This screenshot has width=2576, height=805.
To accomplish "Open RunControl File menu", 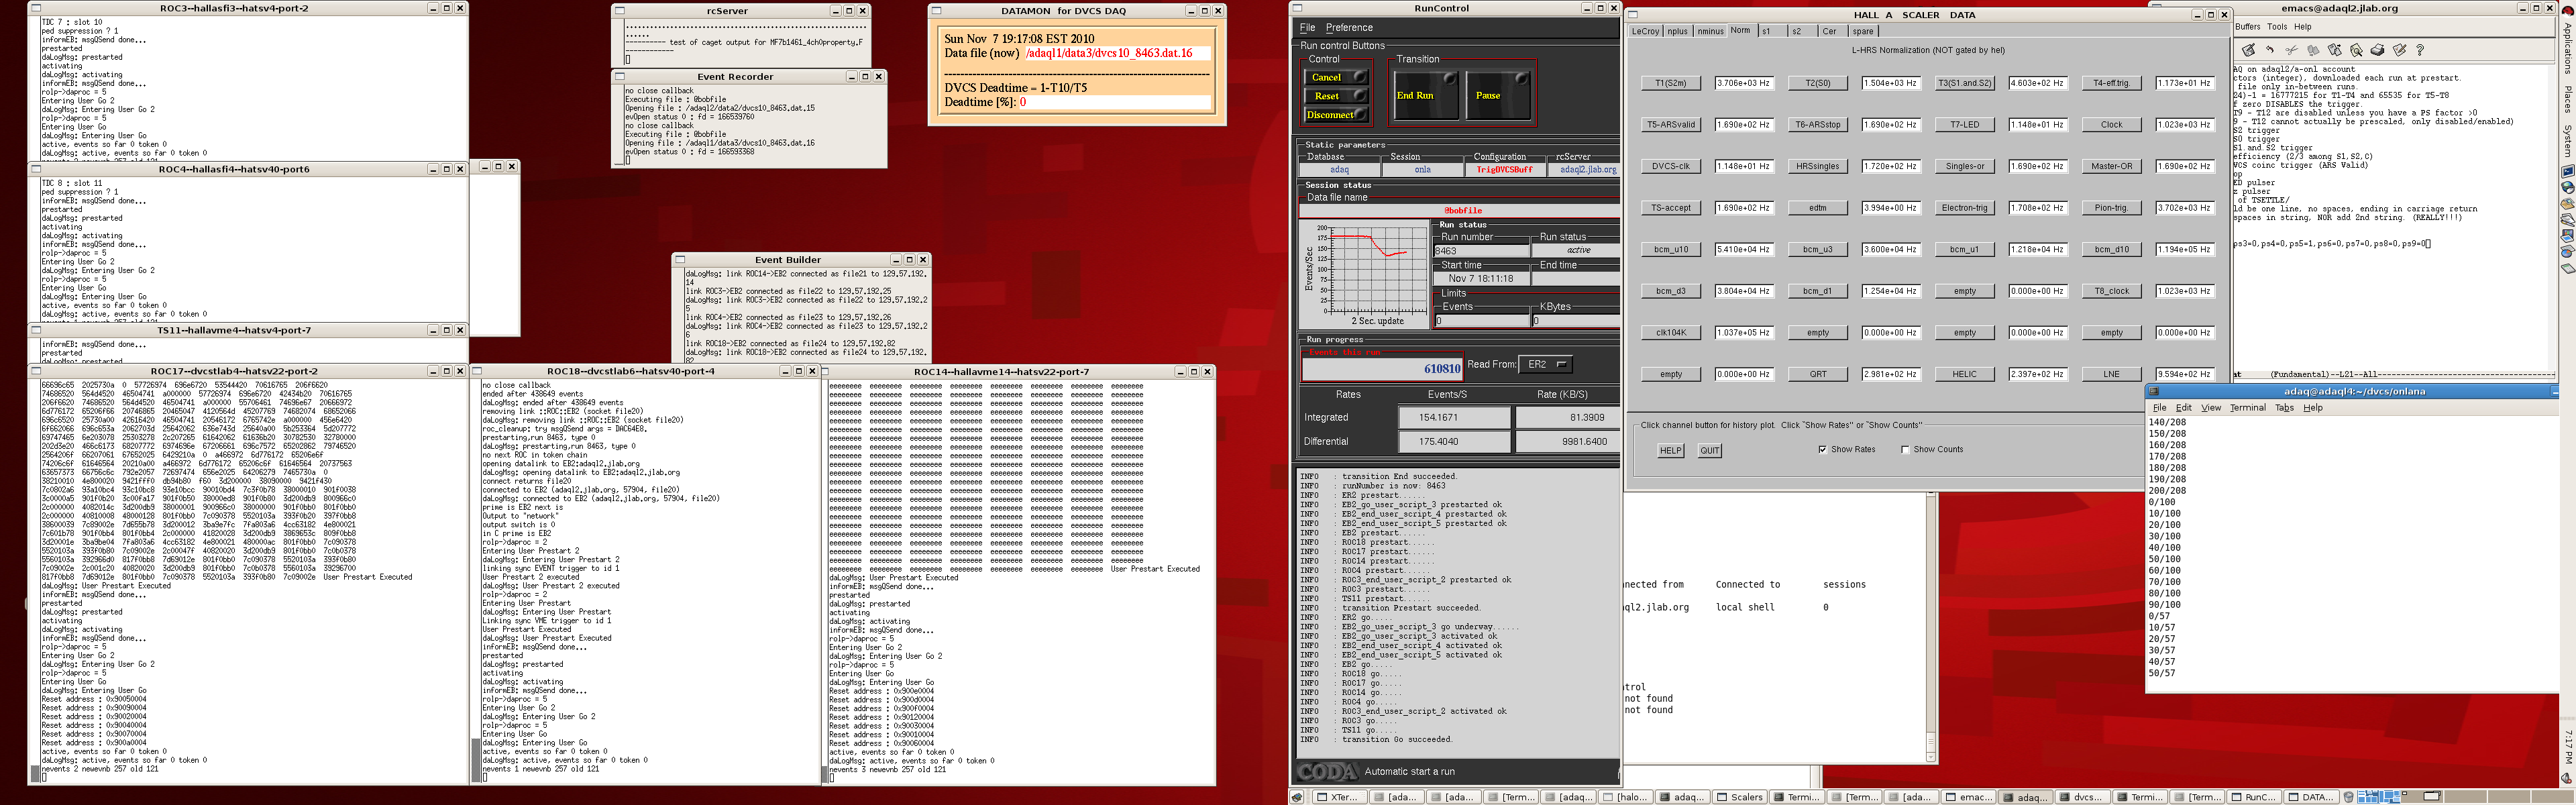I will coord(1307,28).
